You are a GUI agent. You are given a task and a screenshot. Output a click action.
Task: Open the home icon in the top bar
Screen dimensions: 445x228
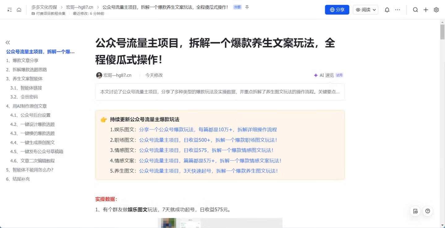(x=19, y=10)
